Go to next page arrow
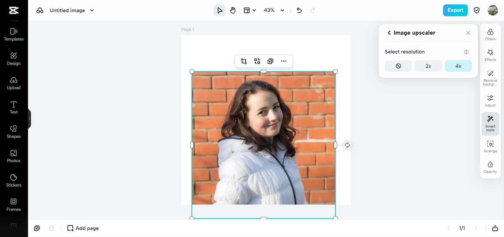 click(476, 228)
